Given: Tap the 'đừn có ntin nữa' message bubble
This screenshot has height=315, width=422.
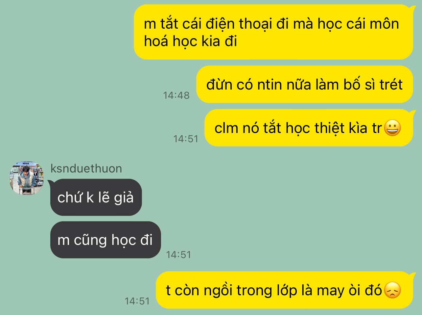Looking at the screenshot, I should tap(305, 85).
